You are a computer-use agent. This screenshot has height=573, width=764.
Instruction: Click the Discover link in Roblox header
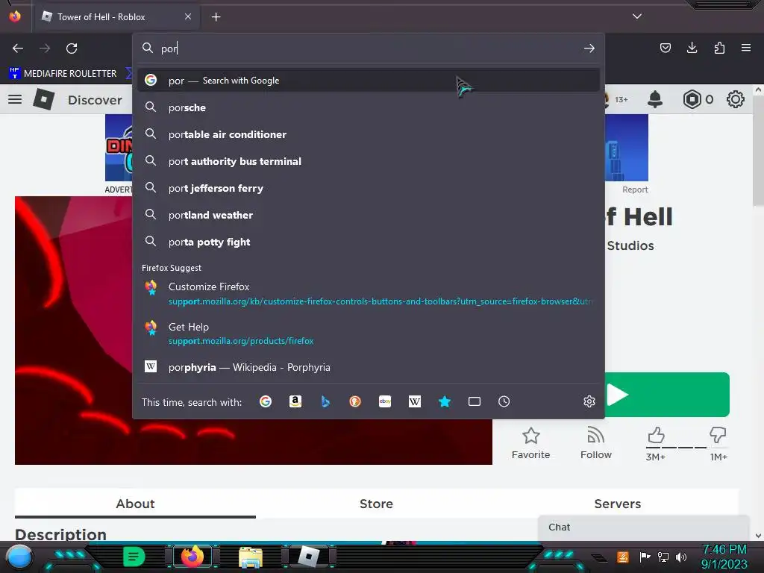coord(95,100)
